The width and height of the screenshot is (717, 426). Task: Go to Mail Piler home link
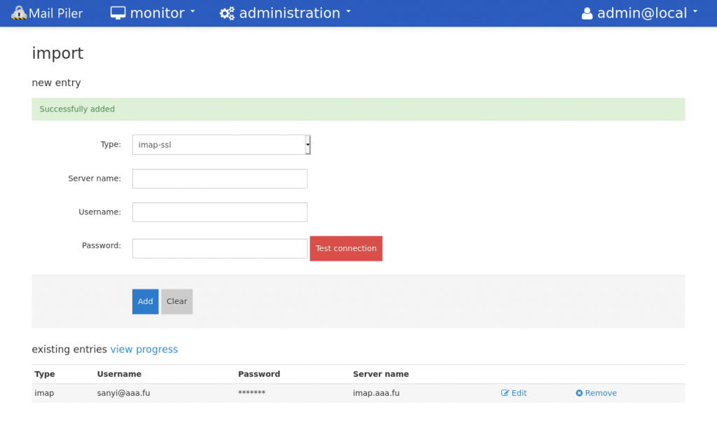(47, 13)
